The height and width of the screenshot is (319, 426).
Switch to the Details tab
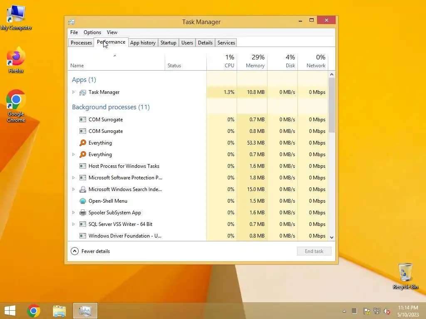pyautogui.click(x=205, y=43)
